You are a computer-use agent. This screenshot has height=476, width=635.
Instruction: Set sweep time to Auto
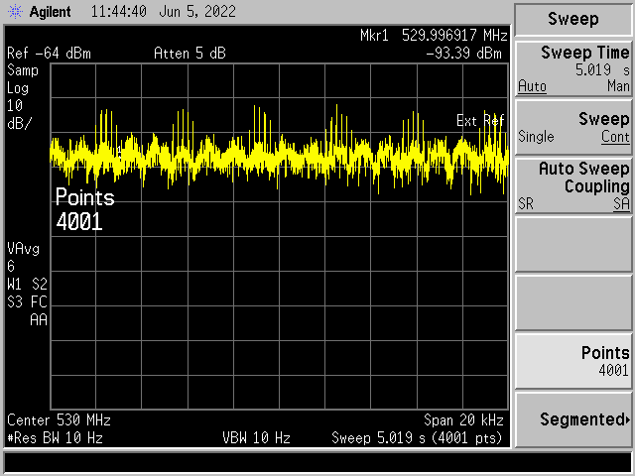coord(532,86)
